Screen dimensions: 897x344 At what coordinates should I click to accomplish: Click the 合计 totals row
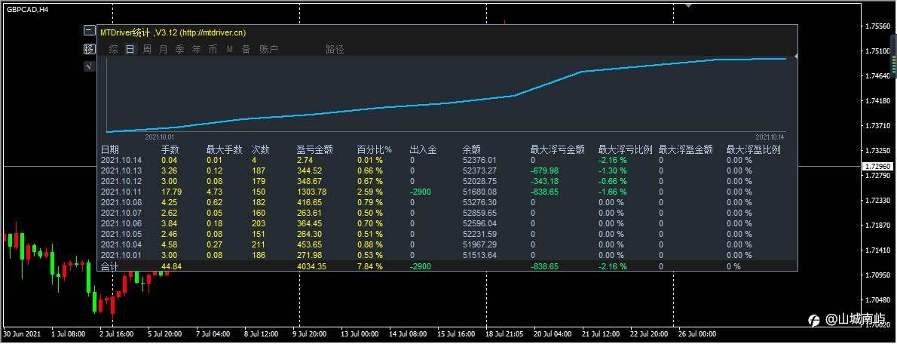447,266
